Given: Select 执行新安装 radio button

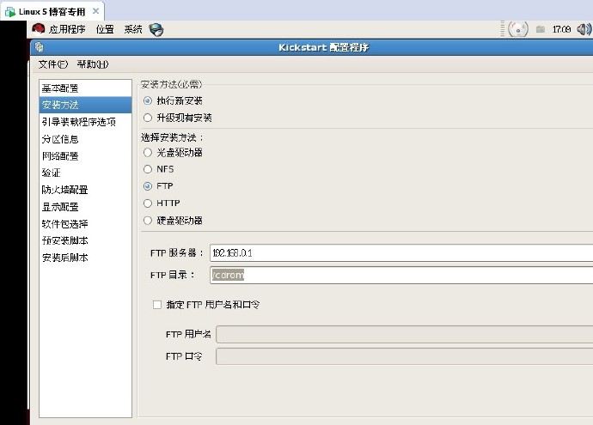Looking at the screenshot, I should coord(148,100).
